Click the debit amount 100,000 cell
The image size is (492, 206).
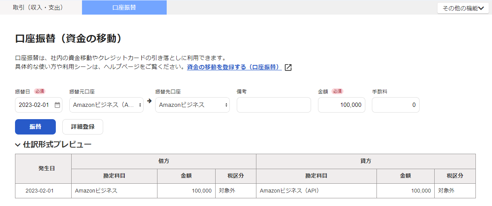point(186,191)
